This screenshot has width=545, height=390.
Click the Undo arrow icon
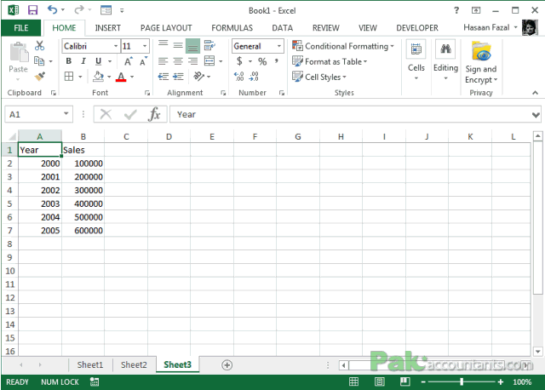pyautogui.click(x=52, y=9)
